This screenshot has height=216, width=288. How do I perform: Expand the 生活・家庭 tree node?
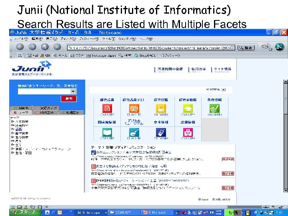click(x=12, y=153)
